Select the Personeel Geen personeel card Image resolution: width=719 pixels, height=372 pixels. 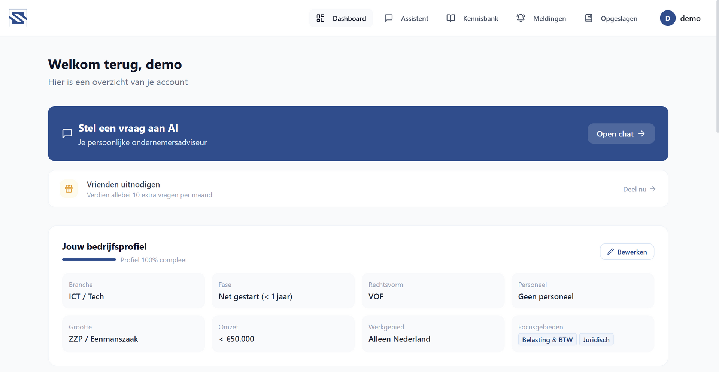pyautogui.click(x=583, y=291)
